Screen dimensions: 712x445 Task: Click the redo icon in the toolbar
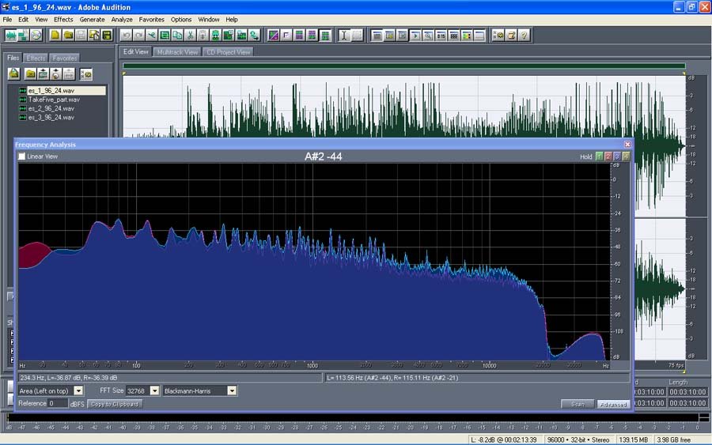tap(138, 36)
